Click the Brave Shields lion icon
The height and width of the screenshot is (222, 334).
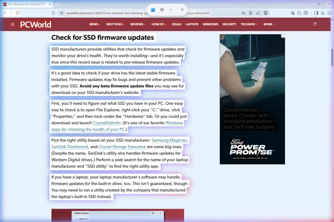click(266, 13)
